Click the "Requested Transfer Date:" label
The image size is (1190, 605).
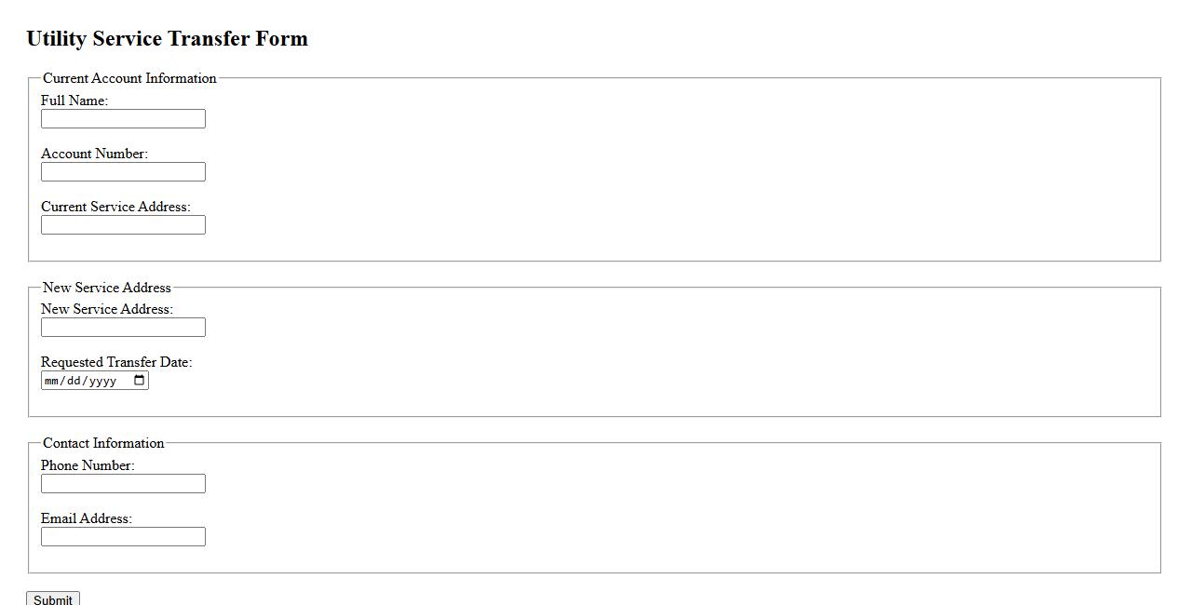(116, 362)
